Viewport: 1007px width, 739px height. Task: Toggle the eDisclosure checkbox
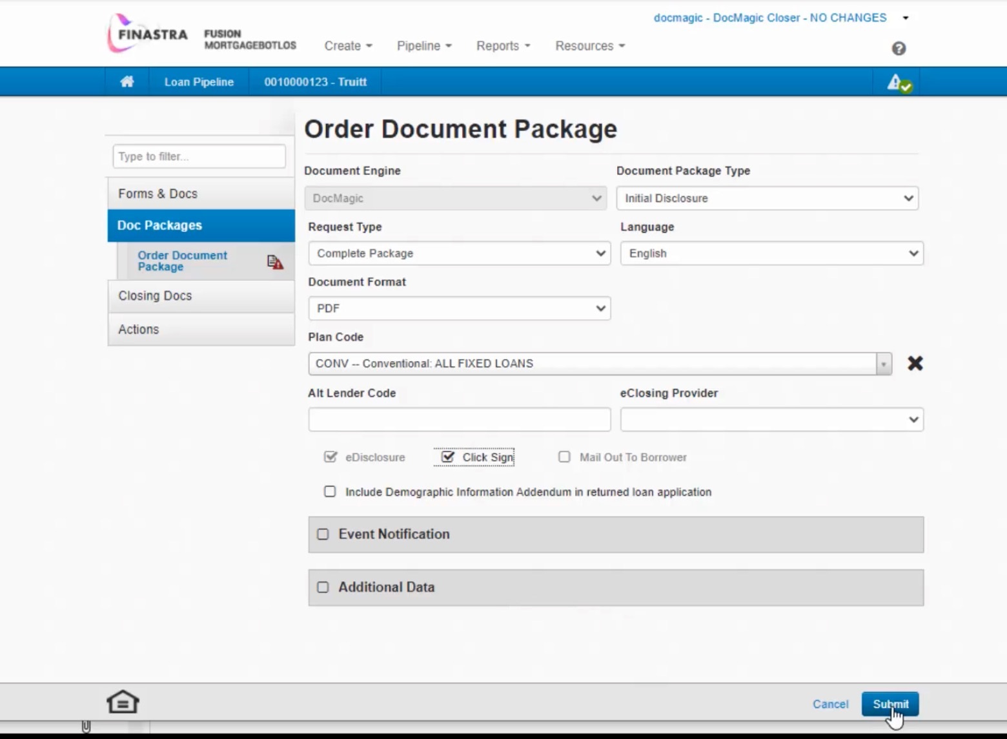(331, 457)
